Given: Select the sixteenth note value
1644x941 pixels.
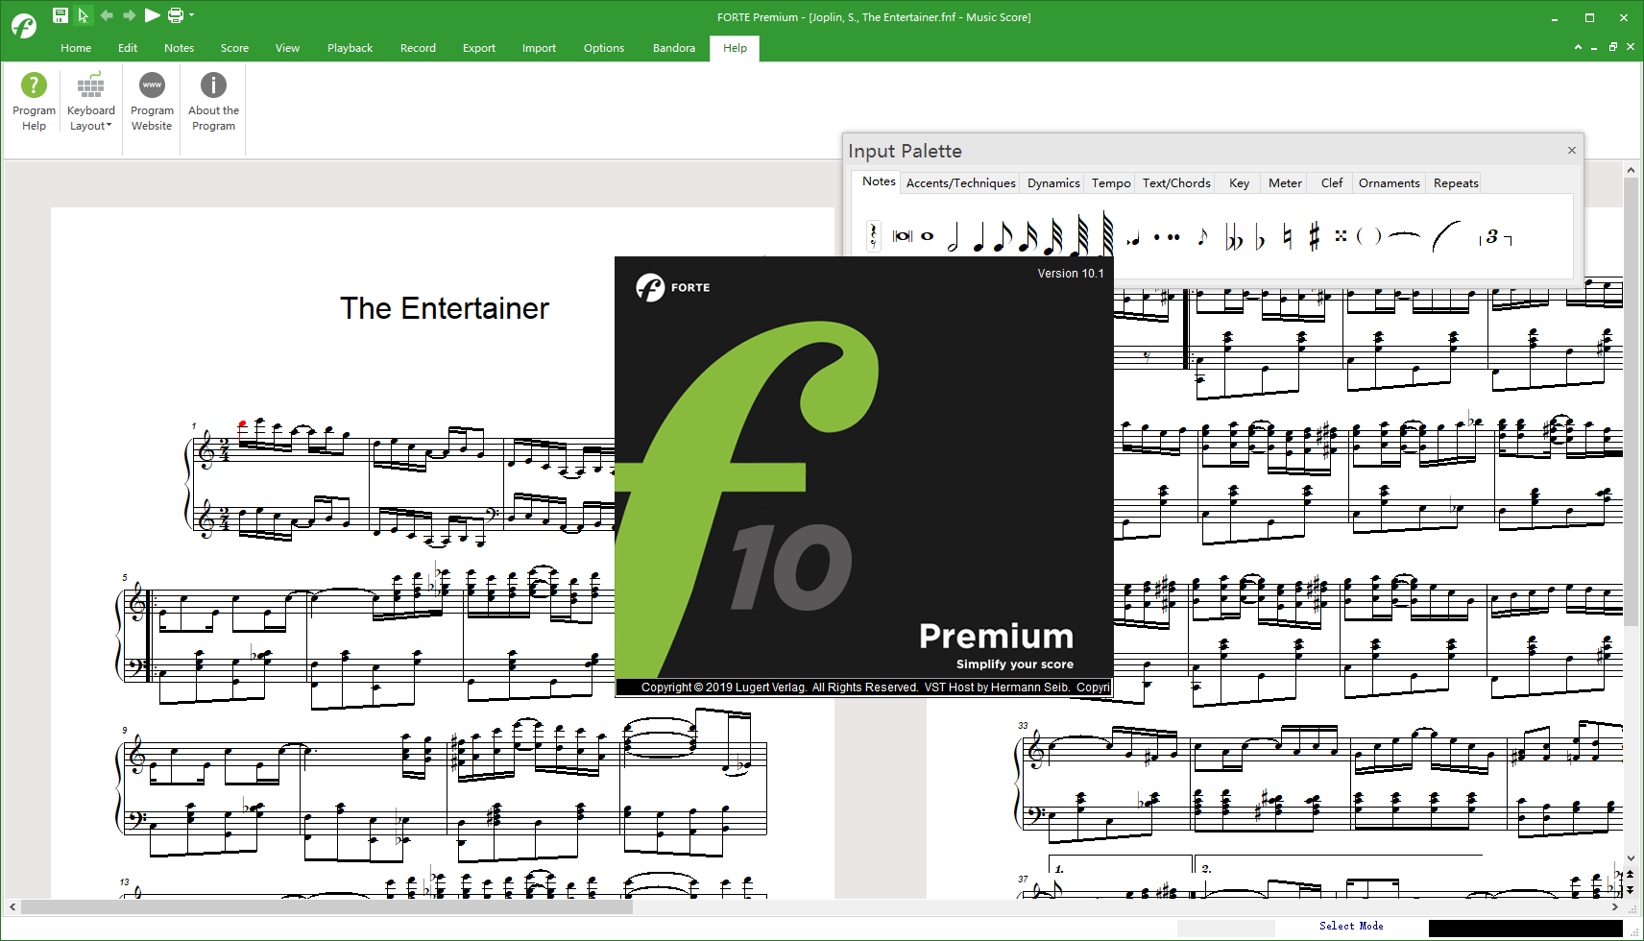Looking at the screenshot, I should pyautogui.click(x=1028, y=236).
